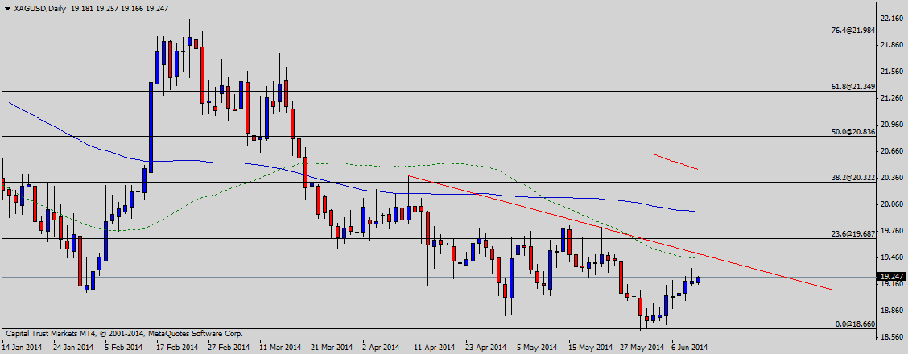908x354 pixels.
Task: Select the short red trendline segment at upper right
Action: 675,161
